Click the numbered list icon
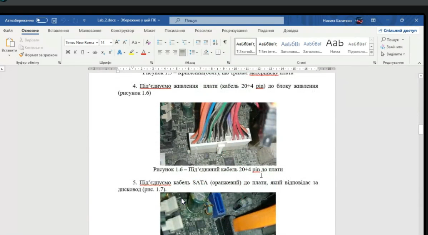428x235 pixels. tap(172, 42)
